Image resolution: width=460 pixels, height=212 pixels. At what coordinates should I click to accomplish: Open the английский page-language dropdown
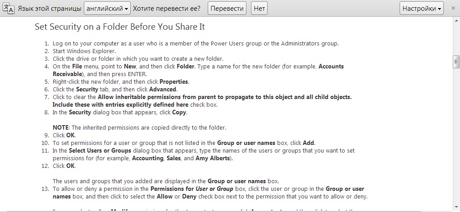(x=108, y=9)
